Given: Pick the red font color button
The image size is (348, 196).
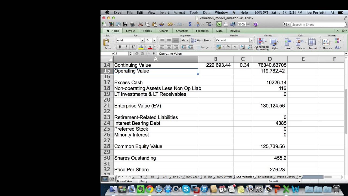Looking at the screenshot, I should pyautogui.click(x=150, y=47).
